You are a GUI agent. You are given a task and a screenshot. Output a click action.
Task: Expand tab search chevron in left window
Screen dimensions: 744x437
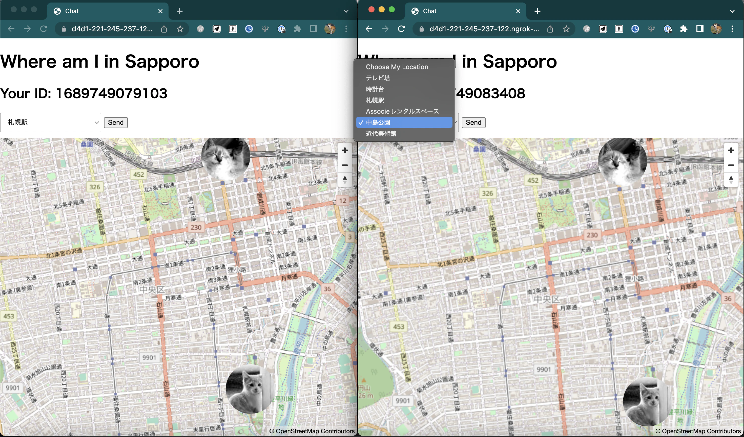346,11
